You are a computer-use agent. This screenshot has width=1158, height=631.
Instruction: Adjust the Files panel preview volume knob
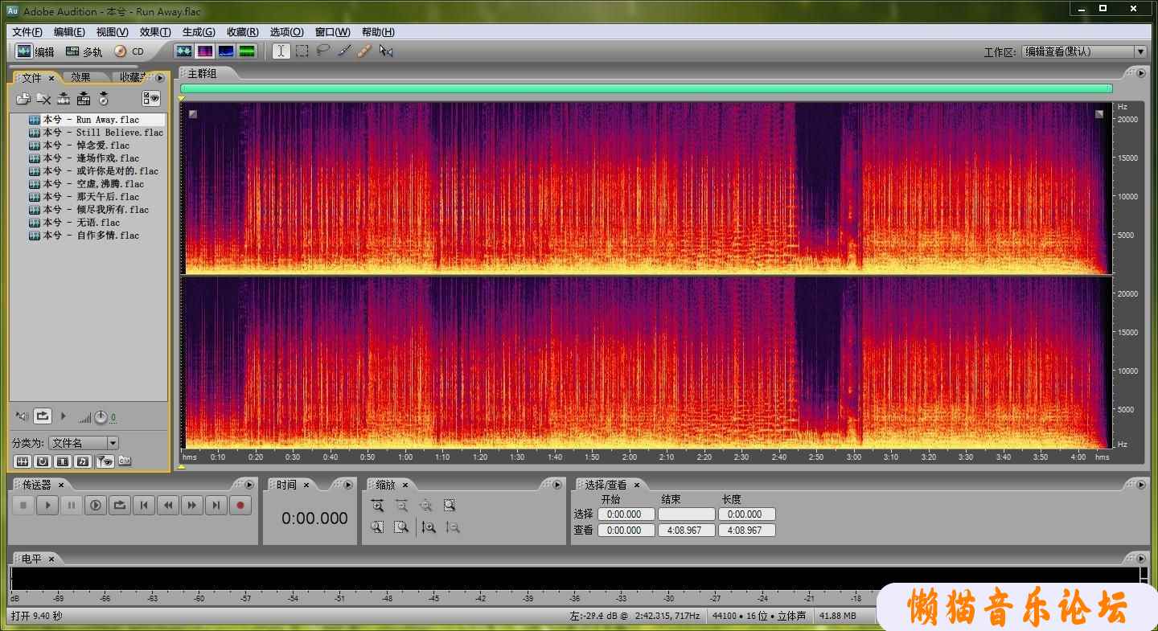coord(101,417)
